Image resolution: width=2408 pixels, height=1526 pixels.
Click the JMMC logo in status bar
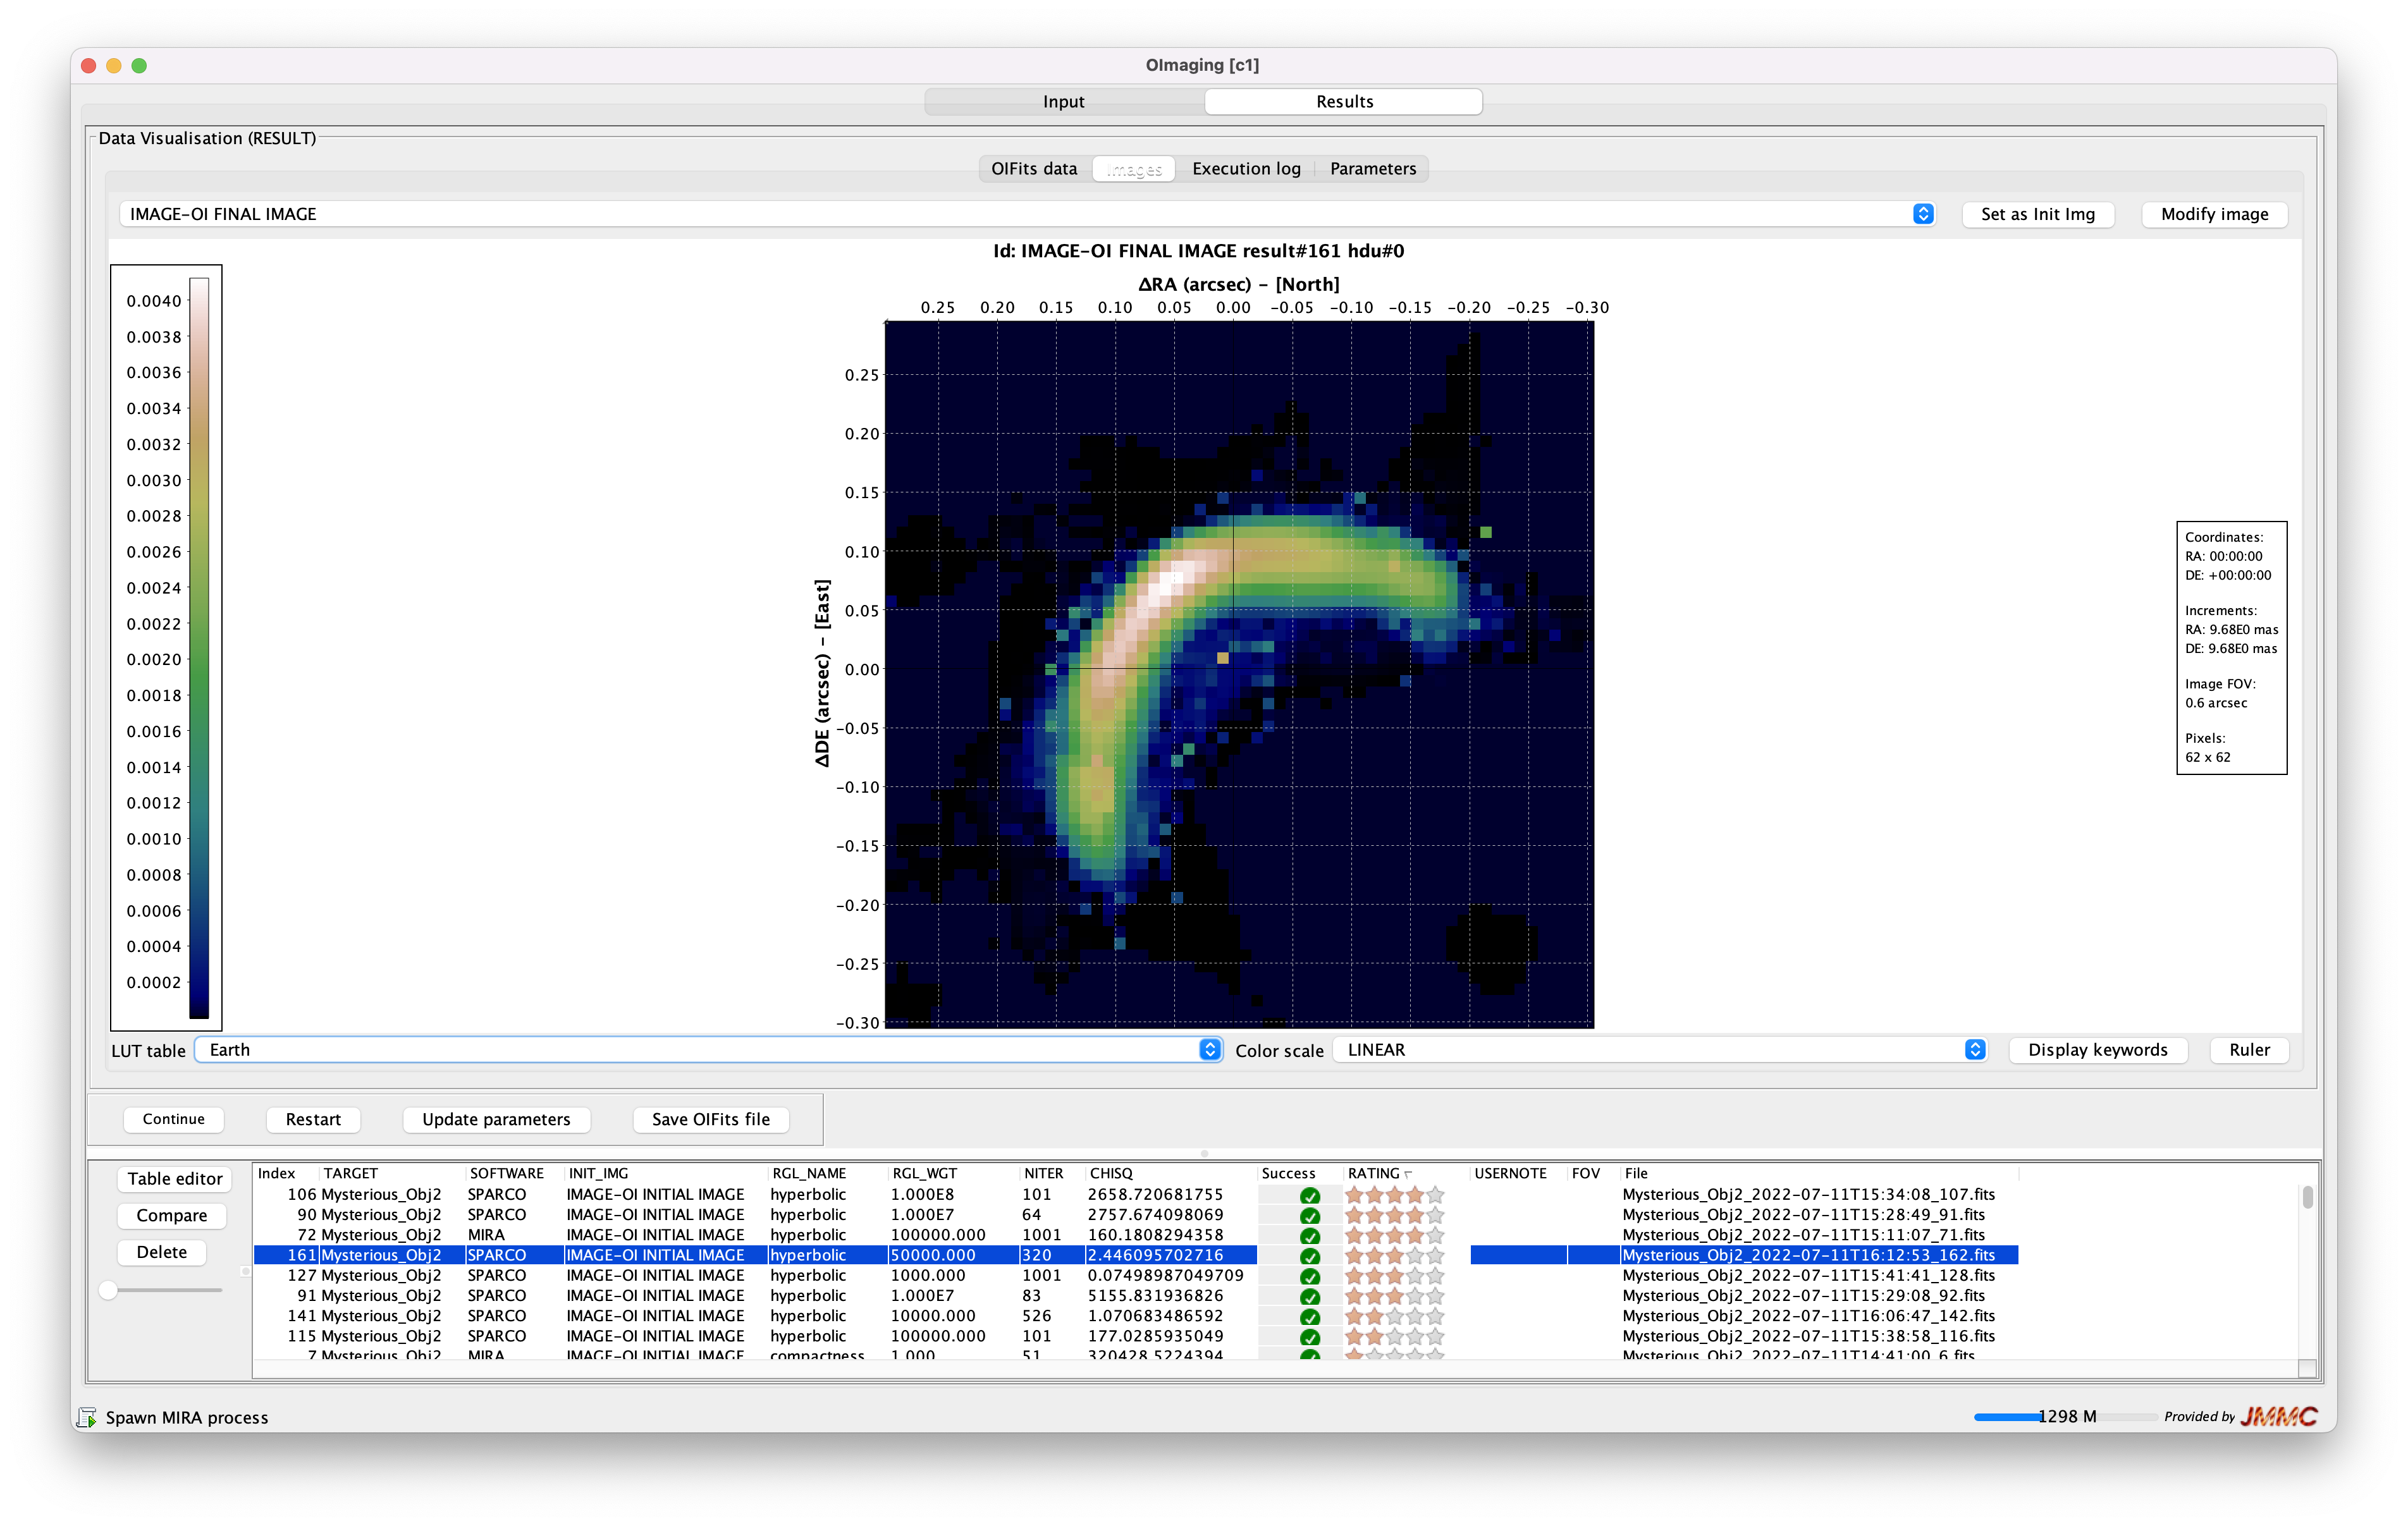click(2278, 1416)
